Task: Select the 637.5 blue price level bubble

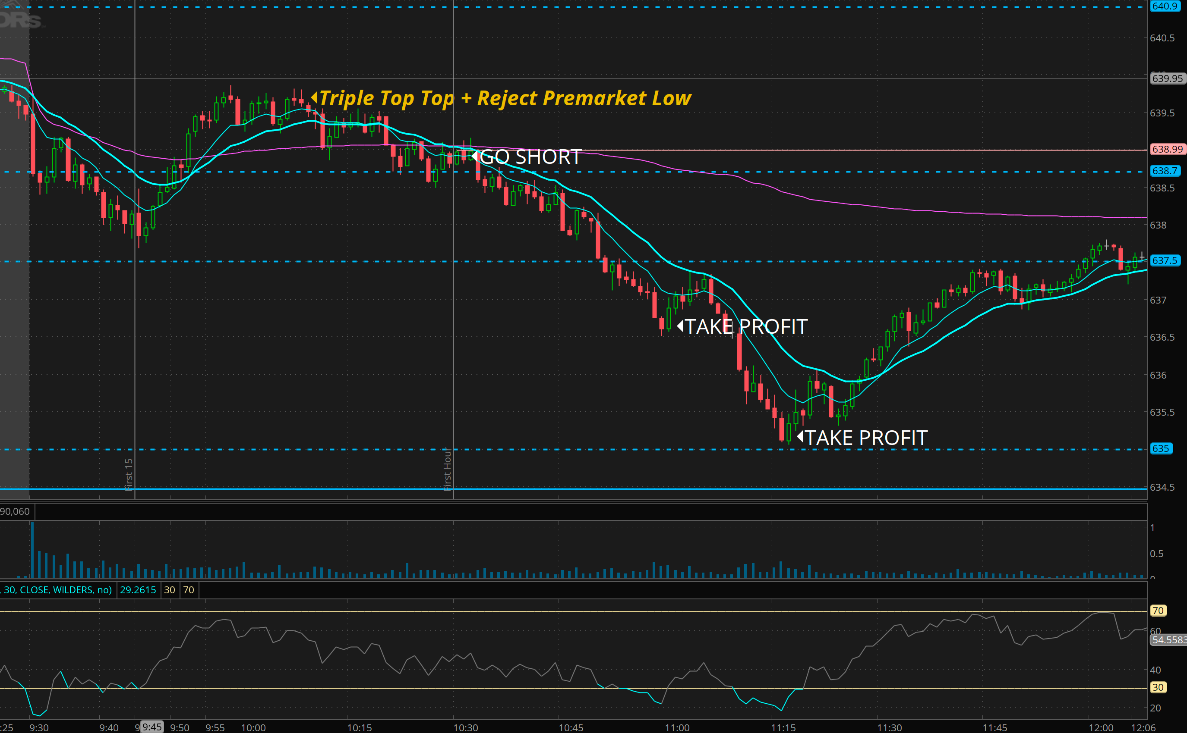Action: pyautogui.click(x=1164, y=260)
